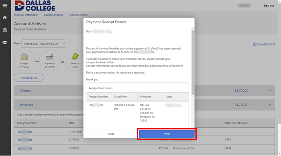Screen dimensions: 281x156
Task: Click the Charges total $1,700.00
Action: pyautogui.click(x=241, y=91)
